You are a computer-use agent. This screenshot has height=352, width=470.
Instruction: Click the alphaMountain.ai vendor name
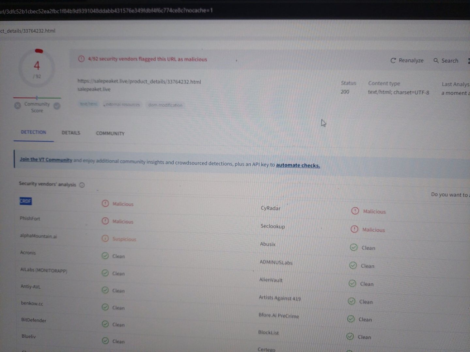pos(39,236)
